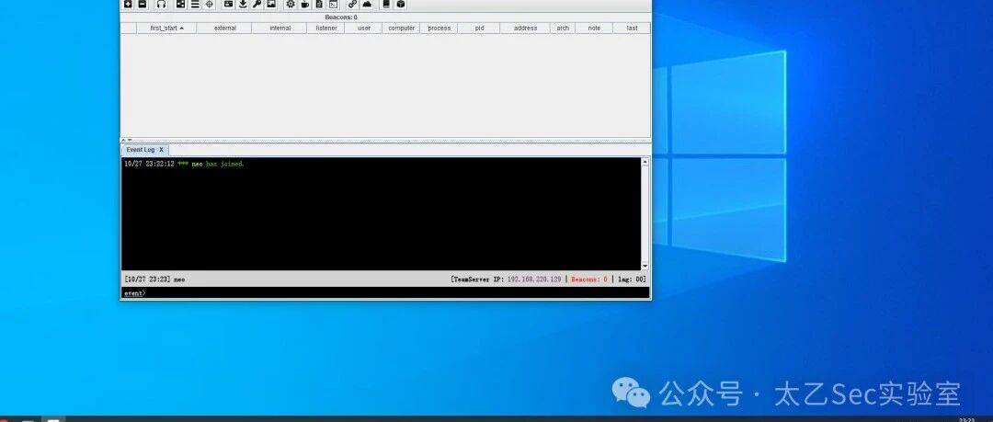Click the process column header
The image size is (993, 422).
coord(439,28)
